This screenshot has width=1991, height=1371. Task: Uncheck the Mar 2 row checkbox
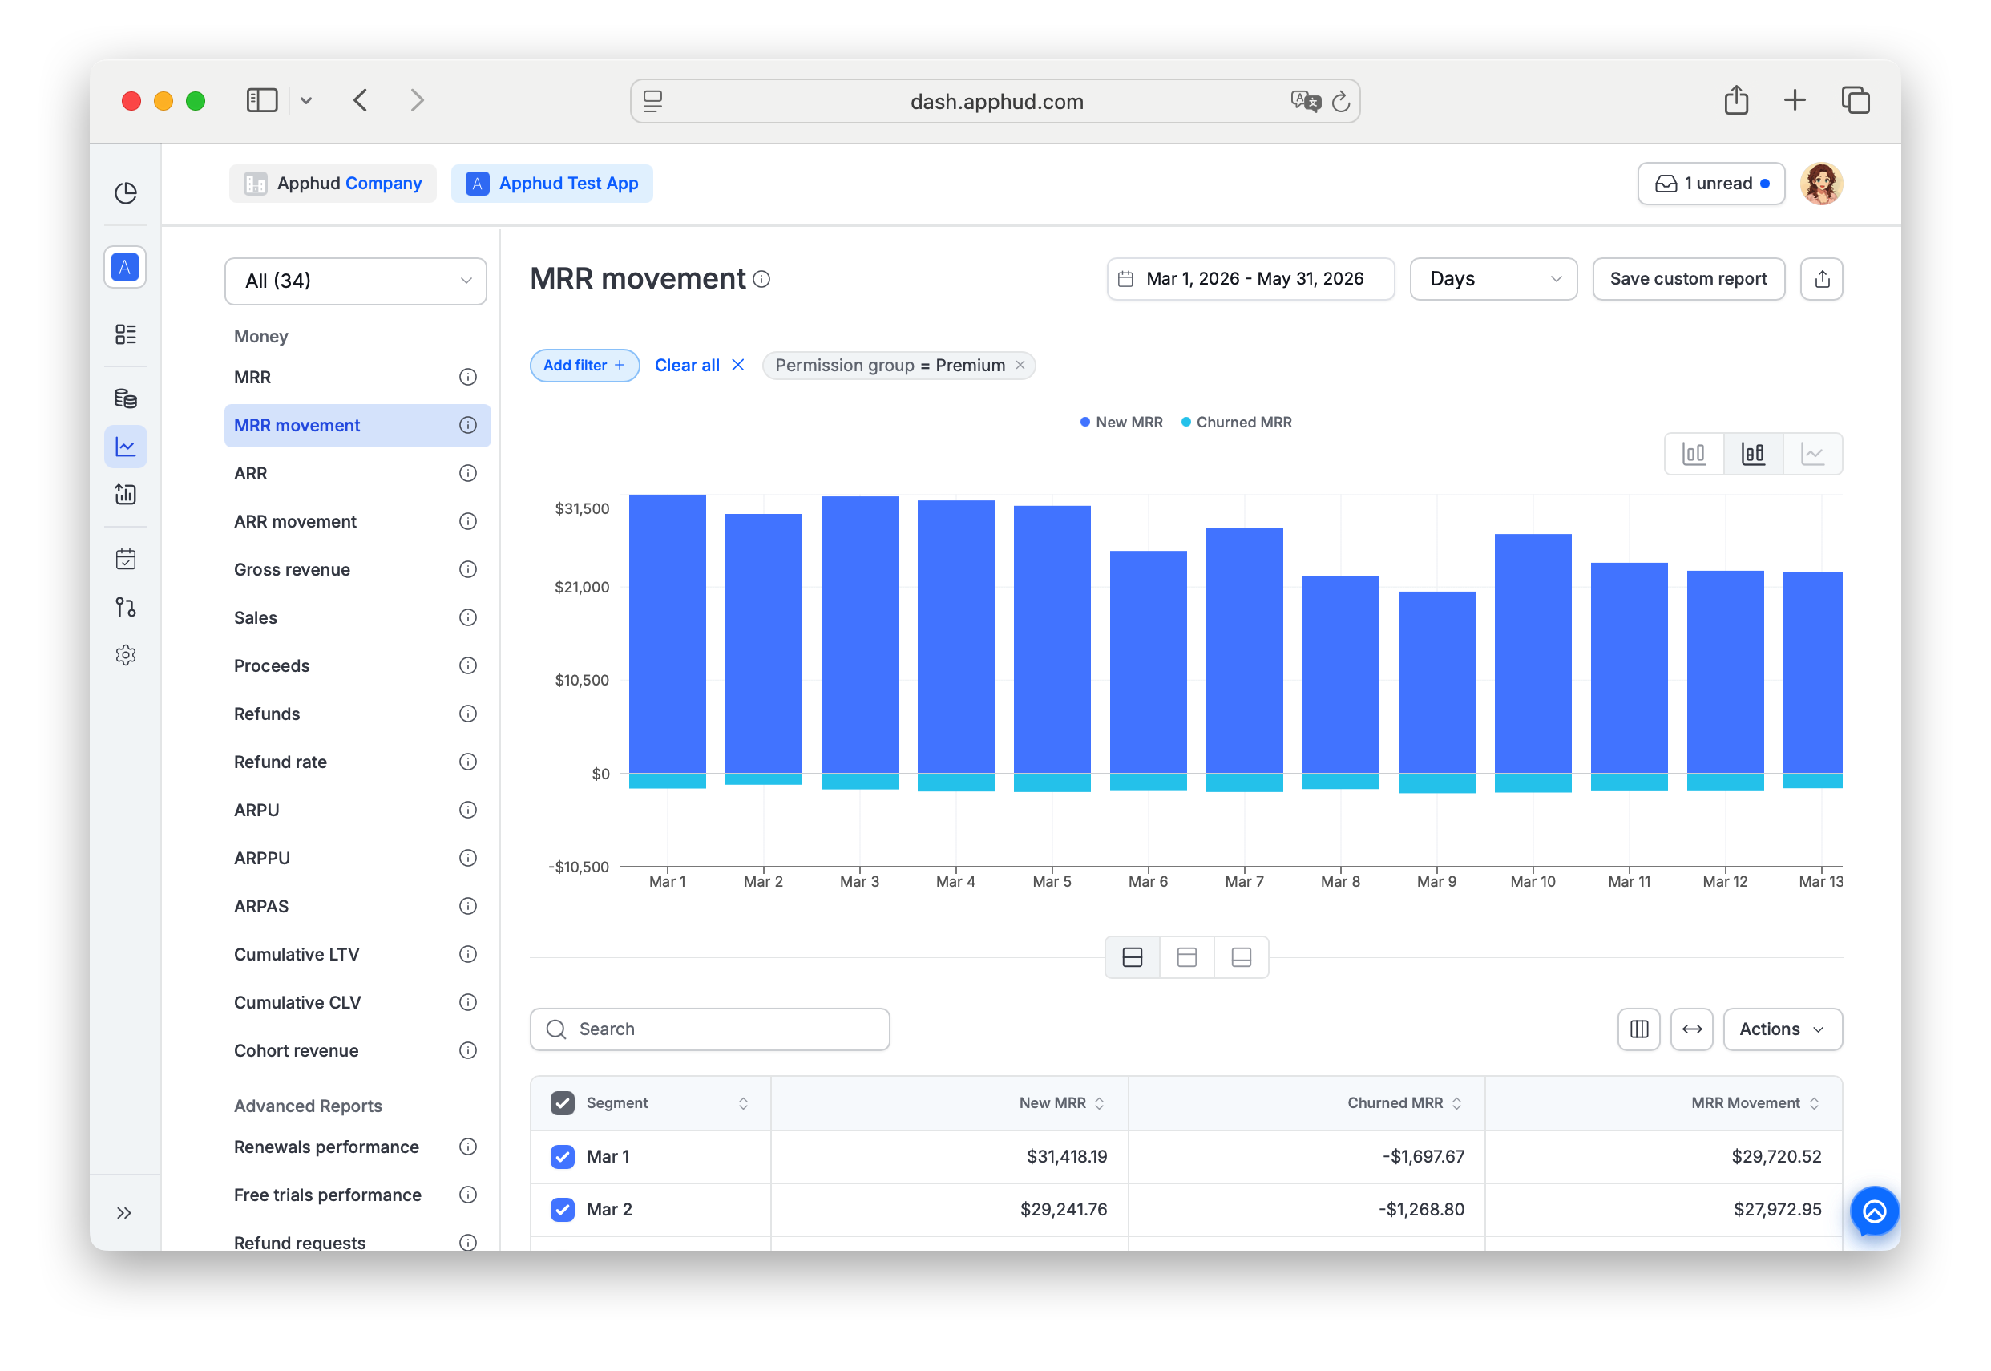(563, 1210)
